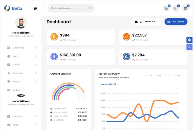Expand the Plugins submenu arrow

[x=36, y=81]
